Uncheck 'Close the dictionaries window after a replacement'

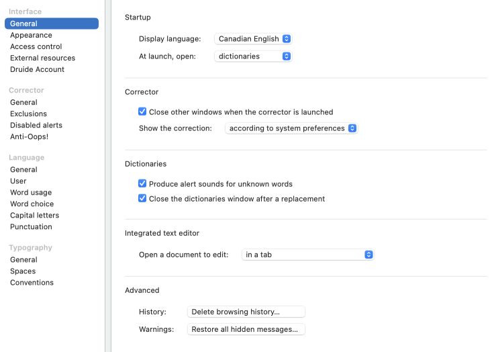[x=142, y=199]
